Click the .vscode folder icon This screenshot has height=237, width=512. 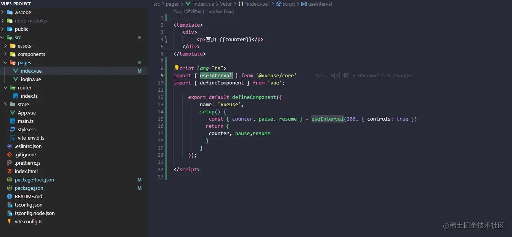point(10,12)
